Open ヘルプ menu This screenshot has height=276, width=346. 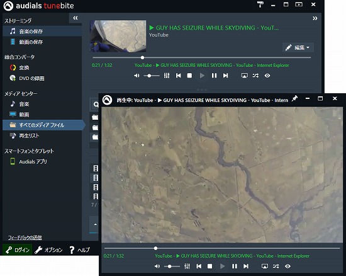click(80, 250)
